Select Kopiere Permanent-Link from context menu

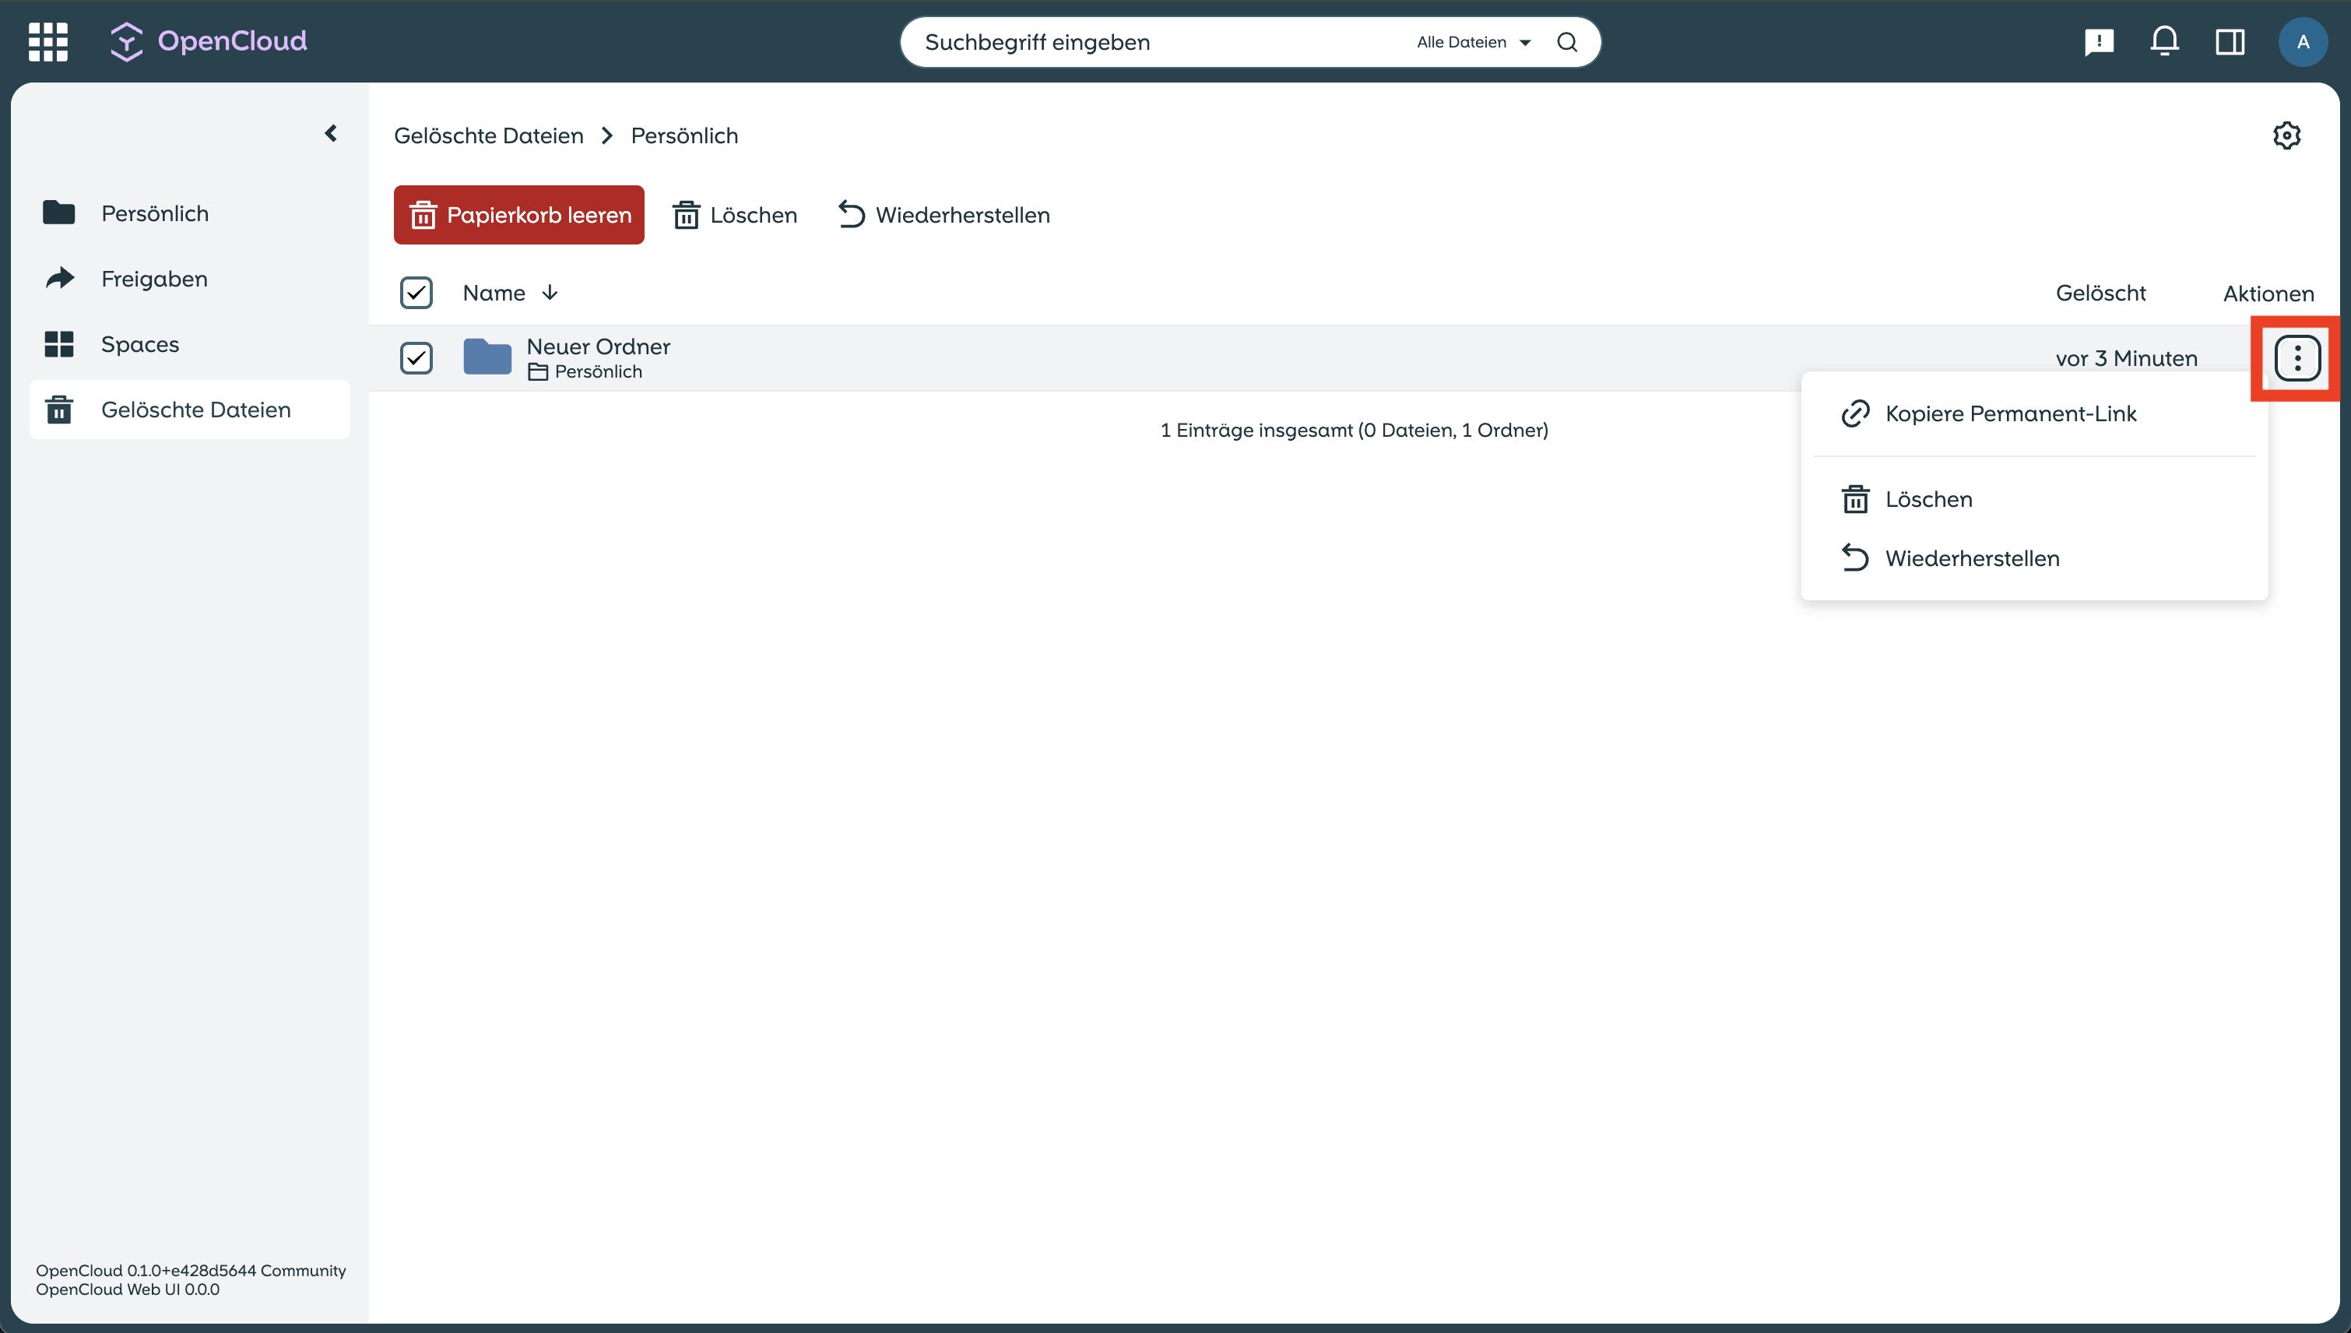[2034, 413]
